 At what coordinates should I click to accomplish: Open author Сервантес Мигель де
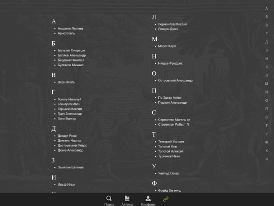(x=174, y=120)
